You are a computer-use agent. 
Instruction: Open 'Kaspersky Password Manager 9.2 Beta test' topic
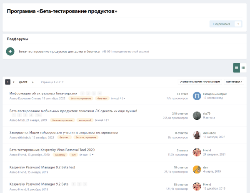click(42, 167)
